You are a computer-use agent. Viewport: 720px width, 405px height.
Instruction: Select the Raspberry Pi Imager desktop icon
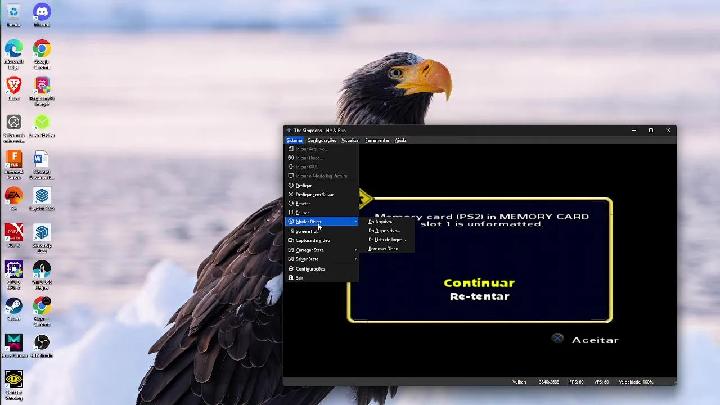[x=42, y=91]
